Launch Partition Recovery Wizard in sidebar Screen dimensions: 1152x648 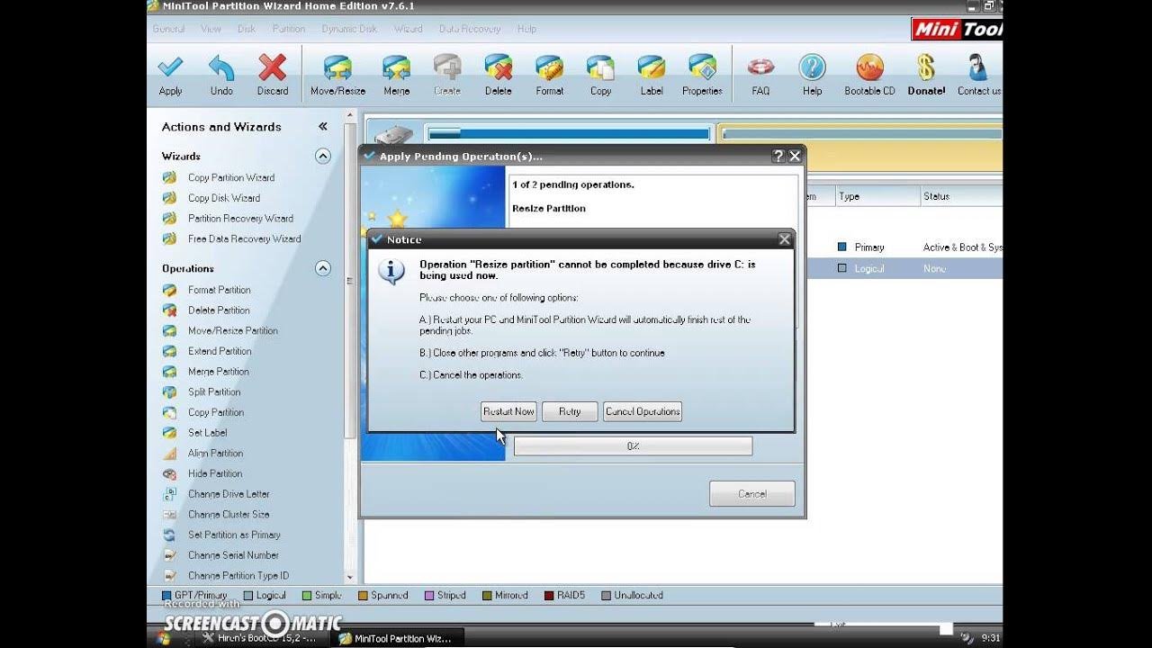tap(240, 219)
